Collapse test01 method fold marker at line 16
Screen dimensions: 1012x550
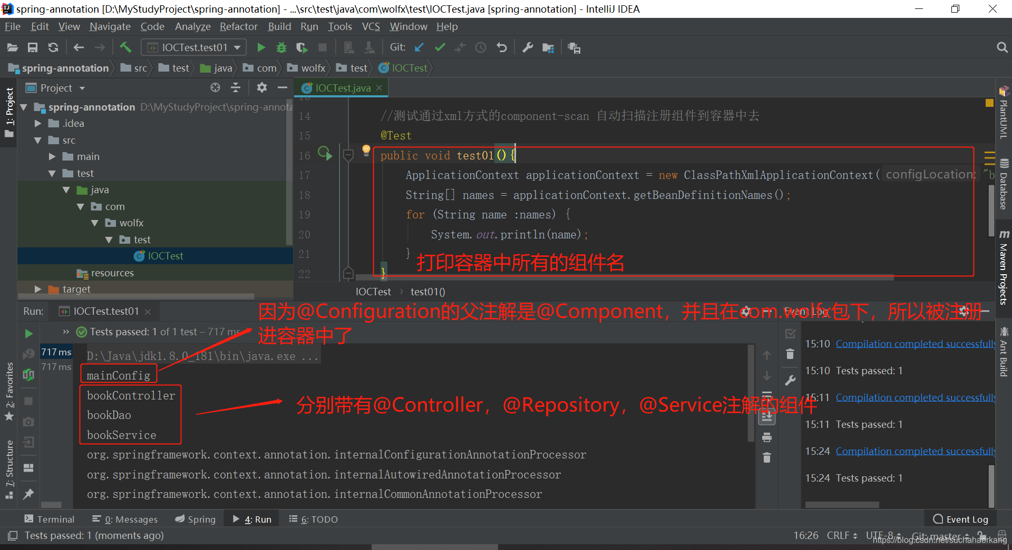[x=348, y=155]
